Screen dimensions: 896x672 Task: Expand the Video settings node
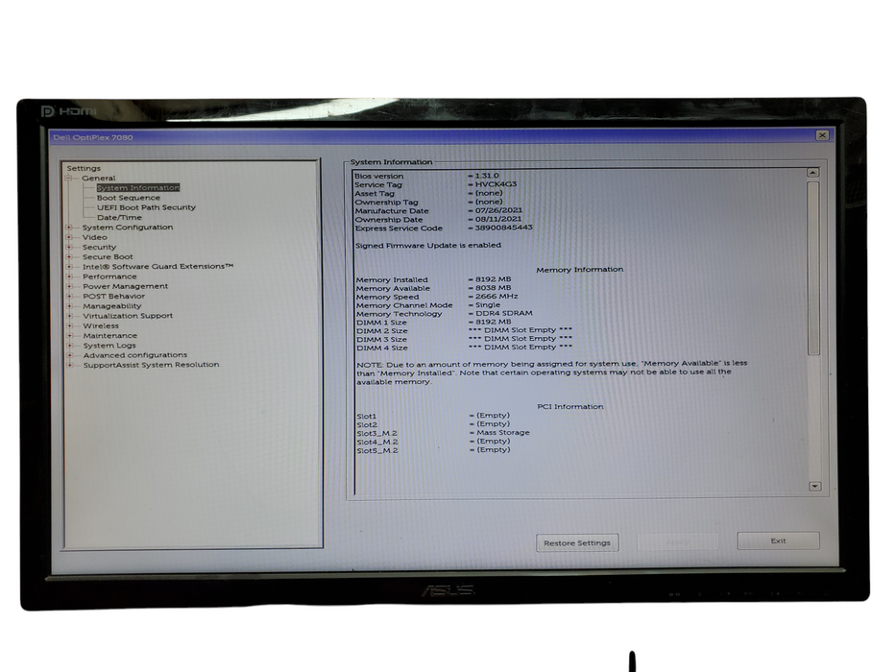coord(69,237)
